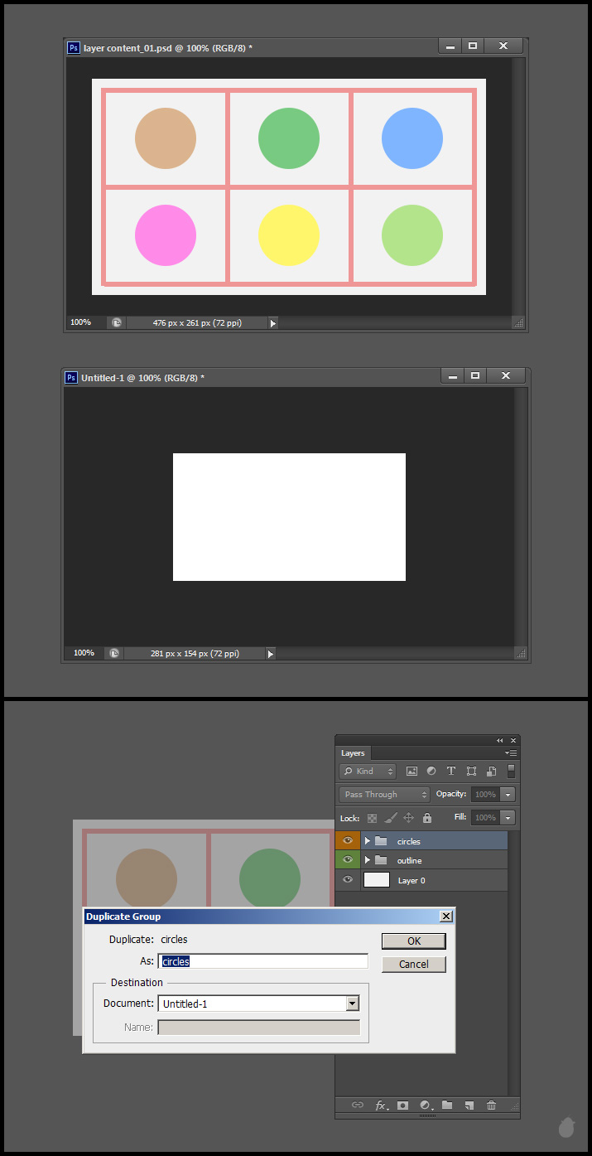Click the shape layer filter icon
This screenshot has width=592, height=1156.
pos(471,771)
